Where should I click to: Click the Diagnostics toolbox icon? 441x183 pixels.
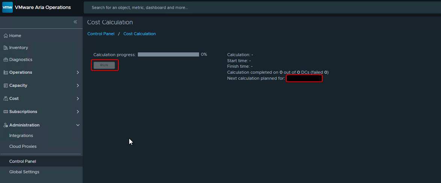coord(6,60)
